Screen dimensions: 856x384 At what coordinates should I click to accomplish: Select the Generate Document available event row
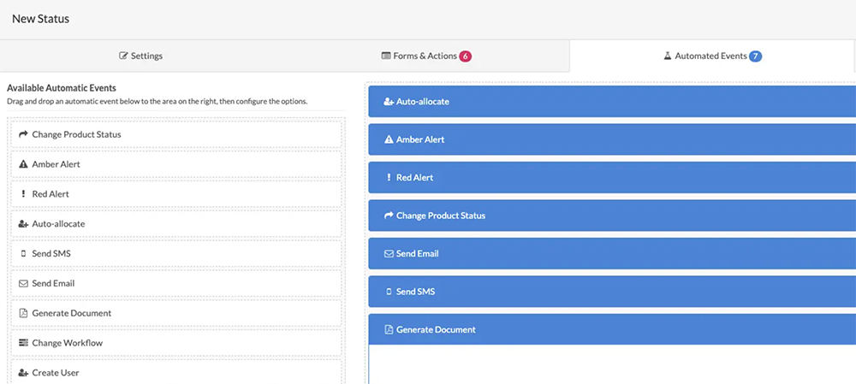176,313
